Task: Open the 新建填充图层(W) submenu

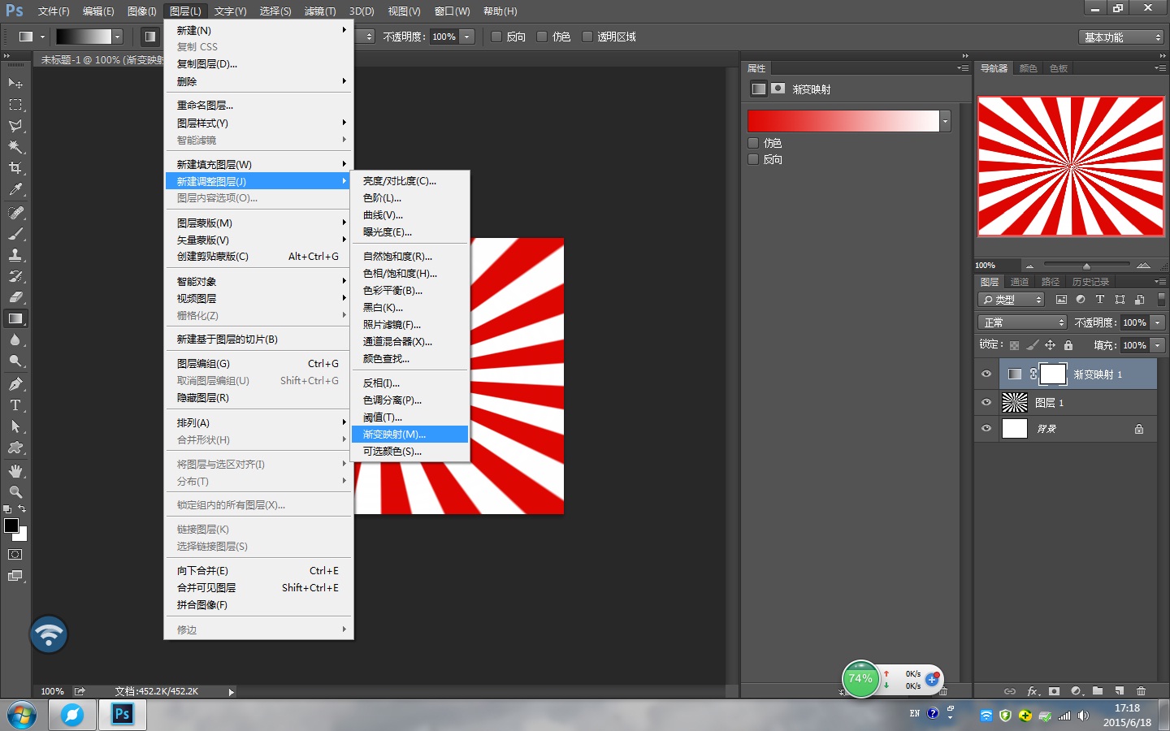Action: (x=258, y=164)
